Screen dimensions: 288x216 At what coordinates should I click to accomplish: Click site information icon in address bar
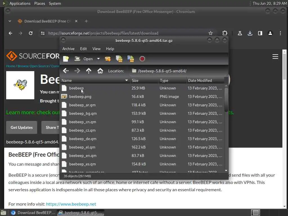point(43,33)
